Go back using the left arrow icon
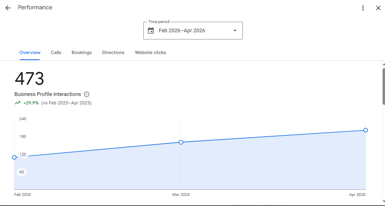This screenshot has height=206, width=385. click(x=8, y=8)
